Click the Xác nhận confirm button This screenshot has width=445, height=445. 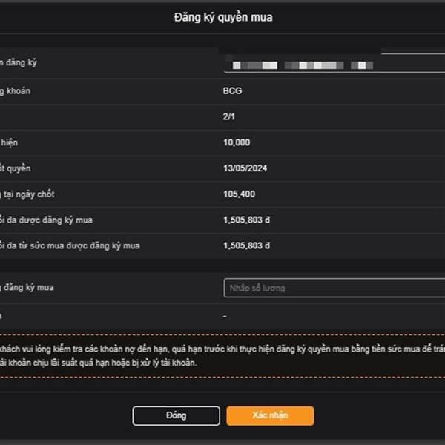tap(270, 415)
